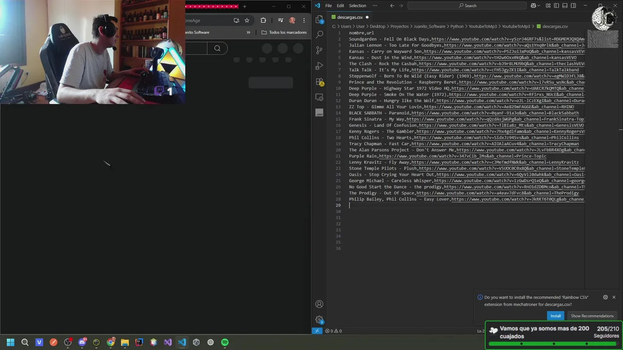Image resolution: width=623 pixels, height=350 pixels.
Task: Click line number 29 in the gutter
Action: [x=338, y=206]
